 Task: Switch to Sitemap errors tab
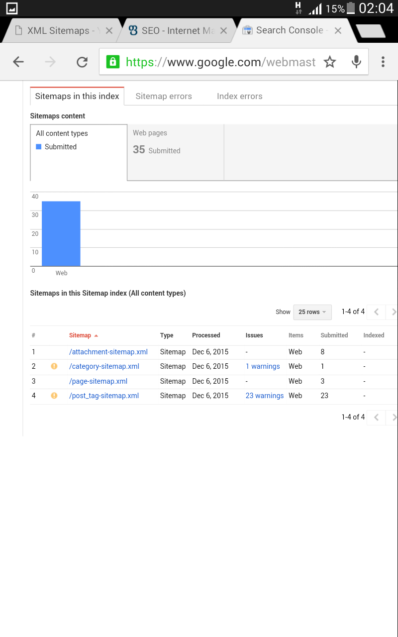[x=164, y=97]
